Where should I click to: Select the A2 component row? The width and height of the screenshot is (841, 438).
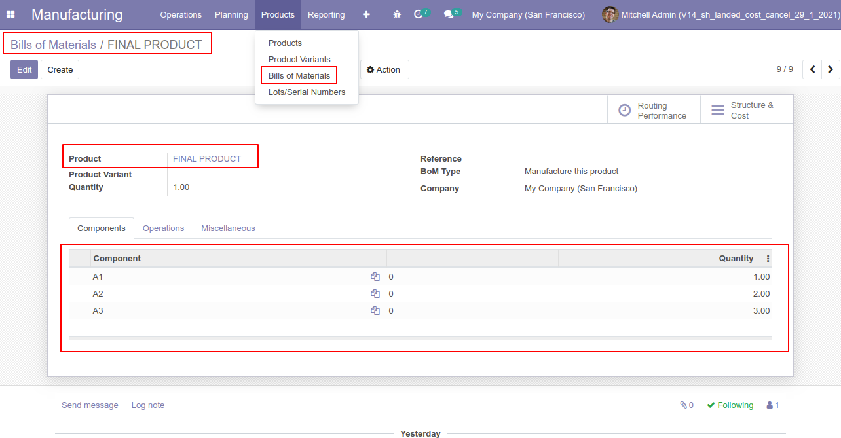(421, 294)
